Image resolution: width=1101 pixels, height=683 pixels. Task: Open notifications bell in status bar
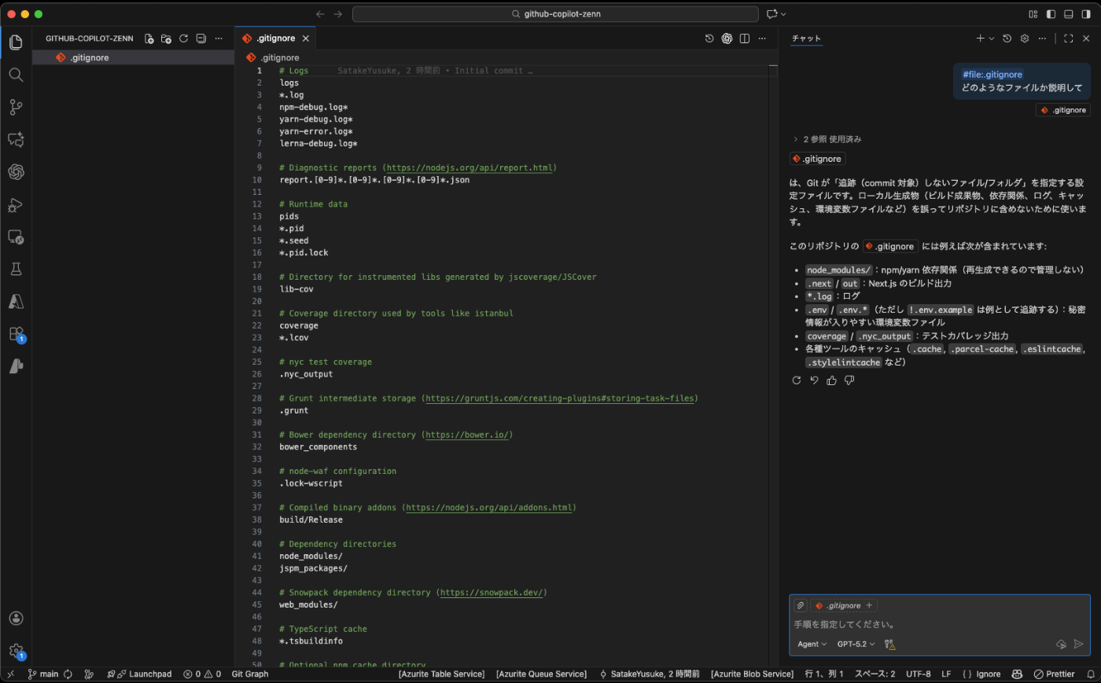pos(1091,674)
